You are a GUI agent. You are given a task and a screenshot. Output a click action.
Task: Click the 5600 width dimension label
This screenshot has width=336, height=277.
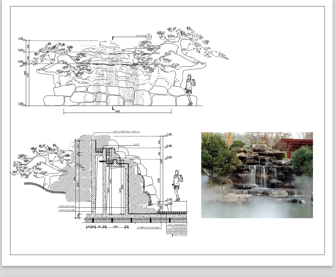click(x=118, y=111)
